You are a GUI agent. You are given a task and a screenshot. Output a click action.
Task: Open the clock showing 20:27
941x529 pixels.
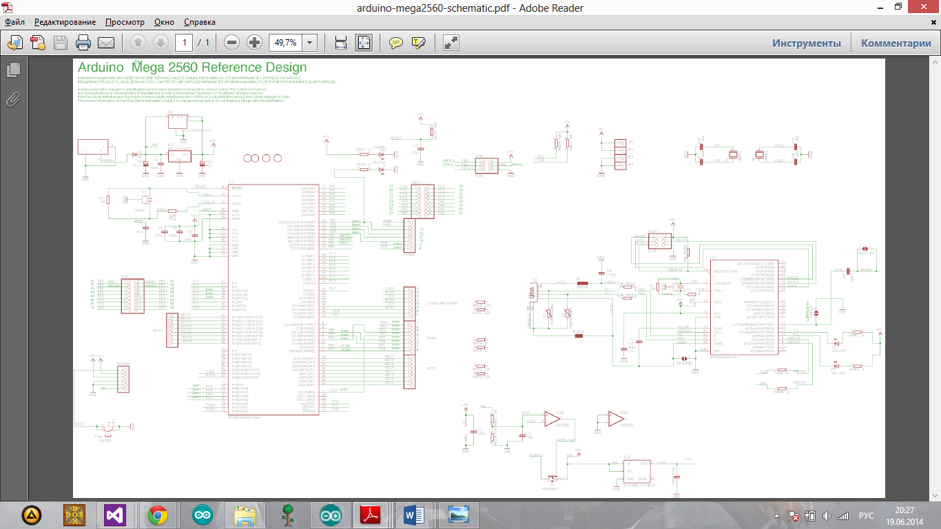click(x=905, y=515)
